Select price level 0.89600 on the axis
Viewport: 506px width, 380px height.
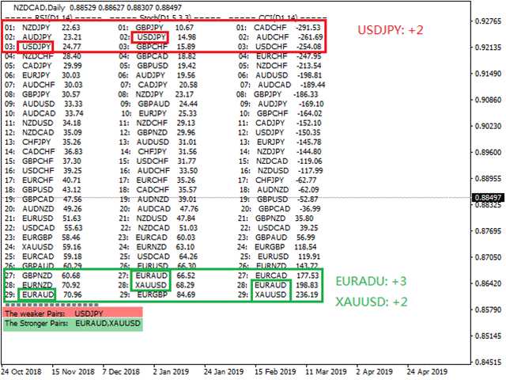[488, 152]
